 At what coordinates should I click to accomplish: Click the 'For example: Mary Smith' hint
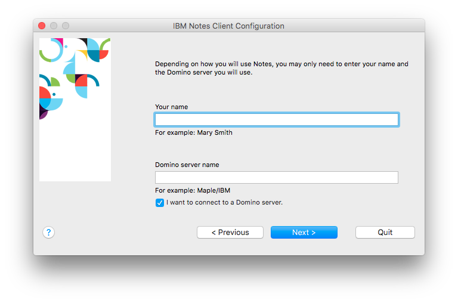tap(194, 132)
